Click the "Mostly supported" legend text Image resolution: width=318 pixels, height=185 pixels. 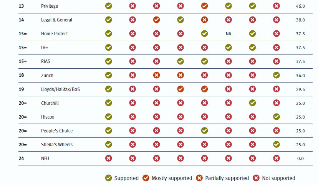[x=172, y=178]
